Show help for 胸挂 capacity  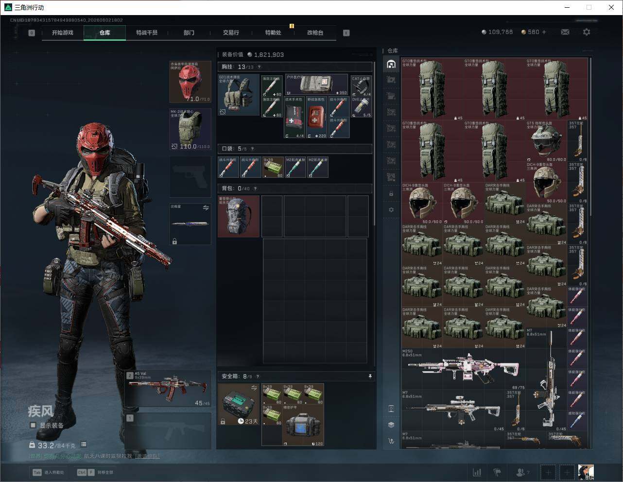pyautogui.click(x=259, y=67)
